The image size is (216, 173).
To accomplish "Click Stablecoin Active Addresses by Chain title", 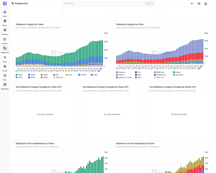I will tap(135, 144).
